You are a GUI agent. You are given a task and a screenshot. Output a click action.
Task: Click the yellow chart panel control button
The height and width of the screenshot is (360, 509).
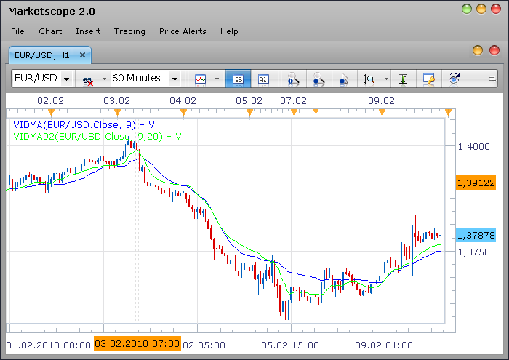[x=478, y=50]
